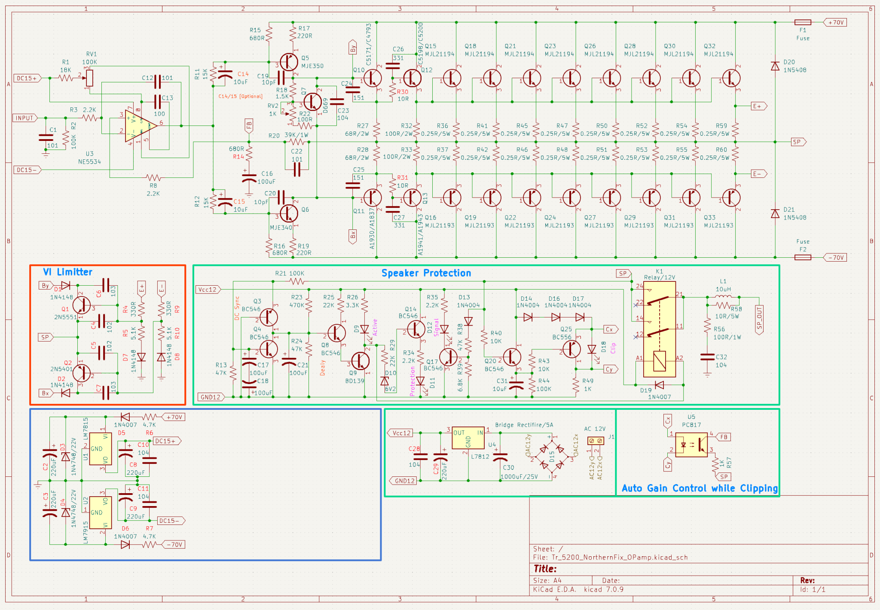Viewport: 880px width, 610px height.
Task: Select the NE5534 op-amp symbol U3
Action: (141, 126)
